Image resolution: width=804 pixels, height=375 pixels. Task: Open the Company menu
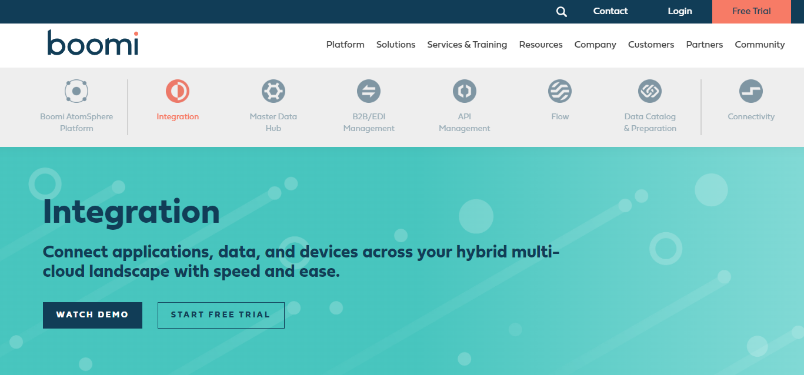(x=595, y=45)
